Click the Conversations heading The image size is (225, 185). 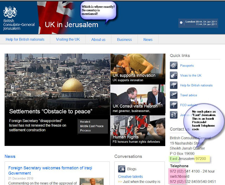coord(128,156)
